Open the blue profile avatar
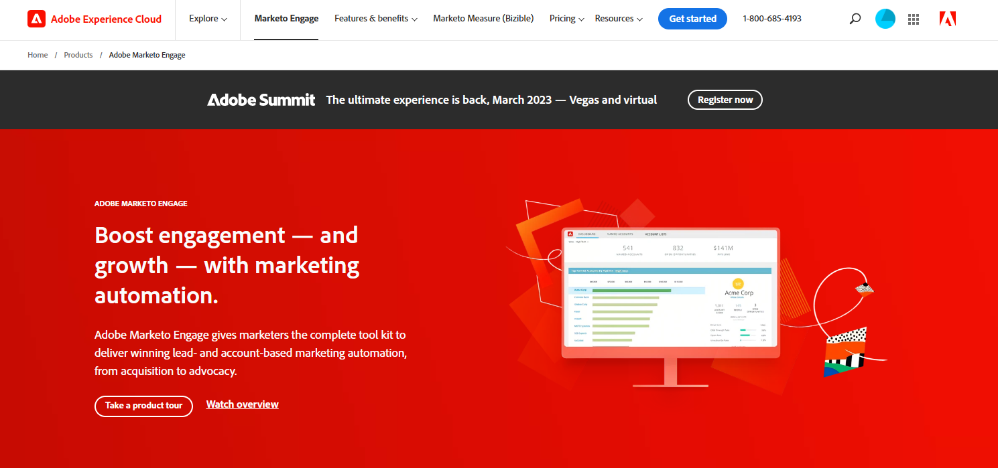The width and height of the screenshot is (998, 468). pyautogui.click(x=885, y=19)
